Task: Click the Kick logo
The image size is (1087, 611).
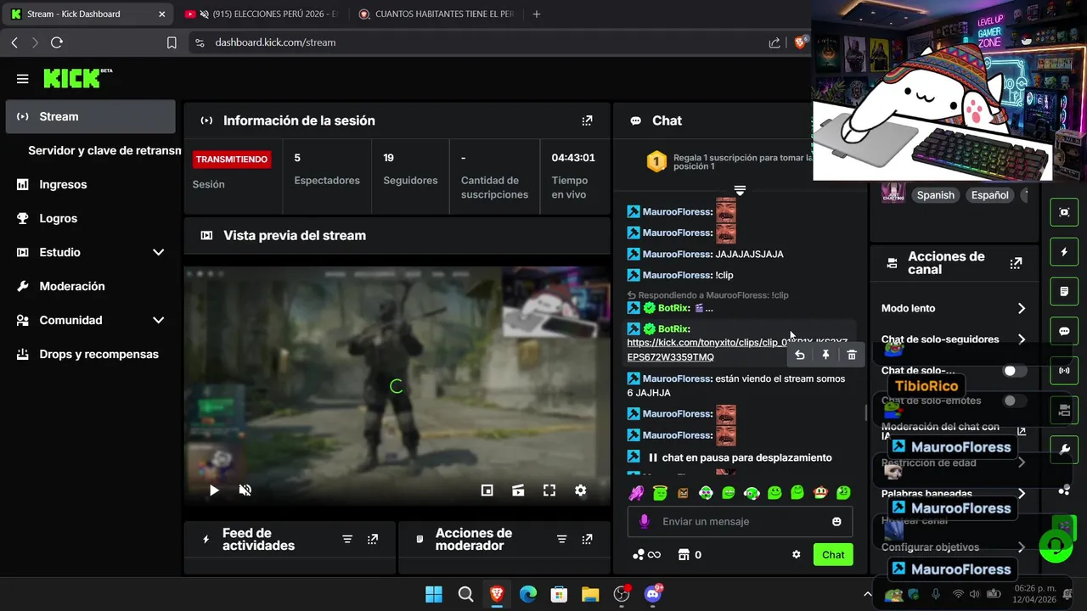Action: point(77,78)
